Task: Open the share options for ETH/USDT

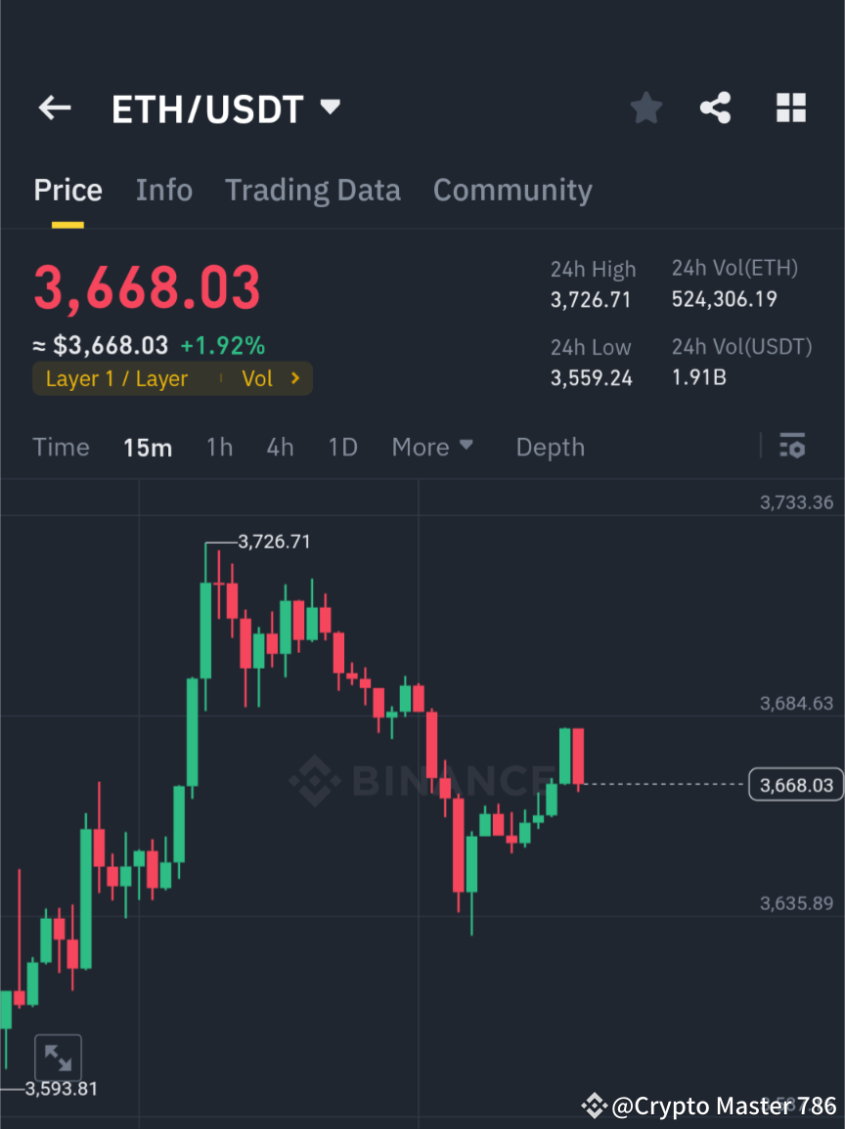Action: (x=716, y=108)
